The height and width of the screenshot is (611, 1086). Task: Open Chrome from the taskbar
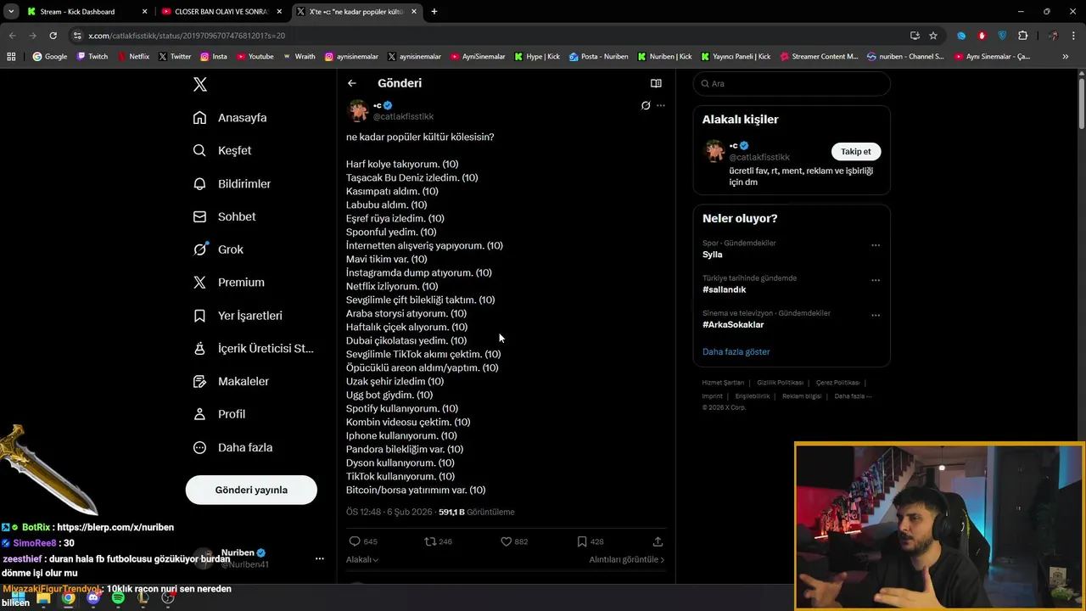click(68, 597)
